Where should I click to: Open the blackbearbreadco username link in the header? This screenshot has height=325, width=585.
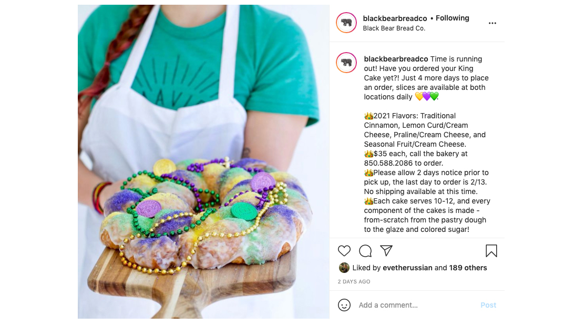pyautogui.click(x=394, y=18)
